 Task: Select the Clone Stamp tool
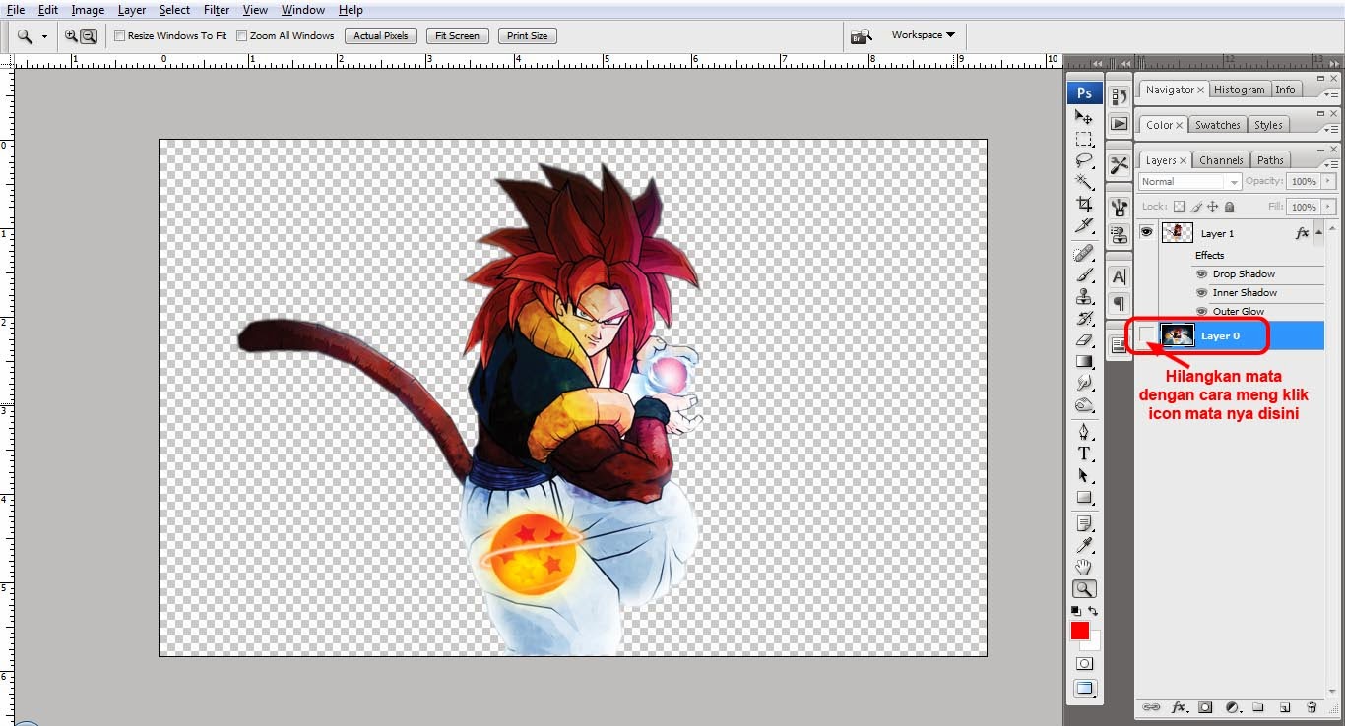[1084, 297]
